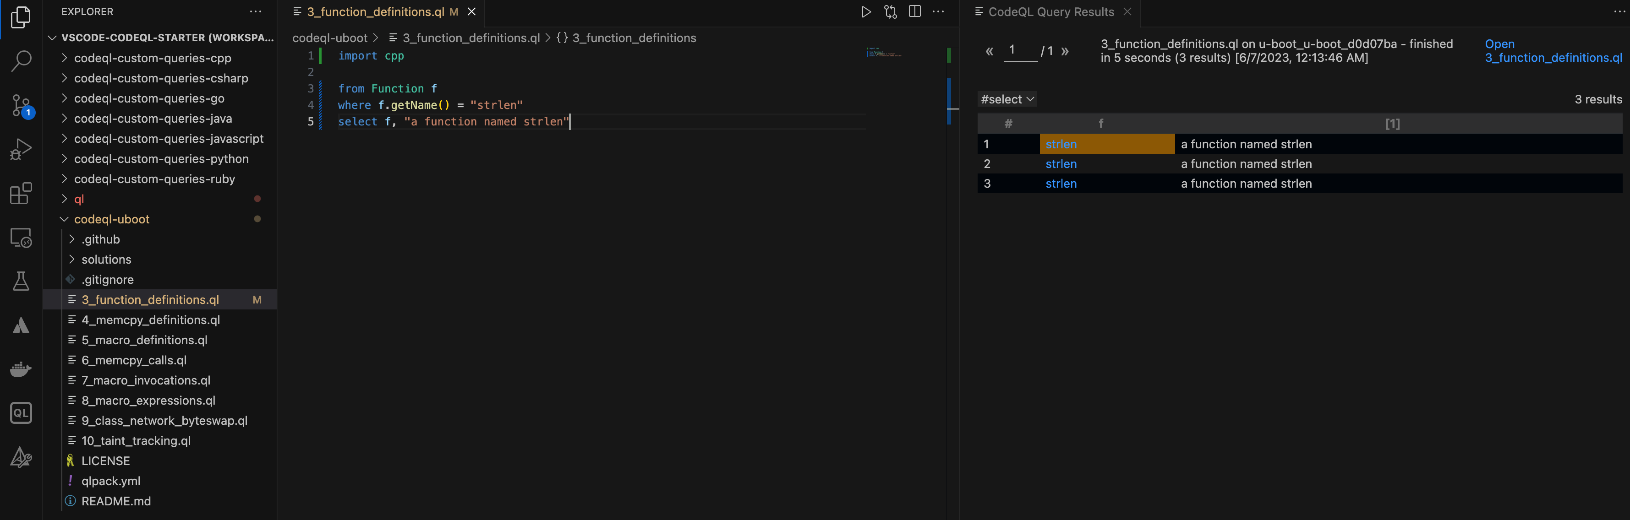1630x520 pixels.
Task: Open 4_memcpy_definitions.ql file
Action: pos(151,320)
